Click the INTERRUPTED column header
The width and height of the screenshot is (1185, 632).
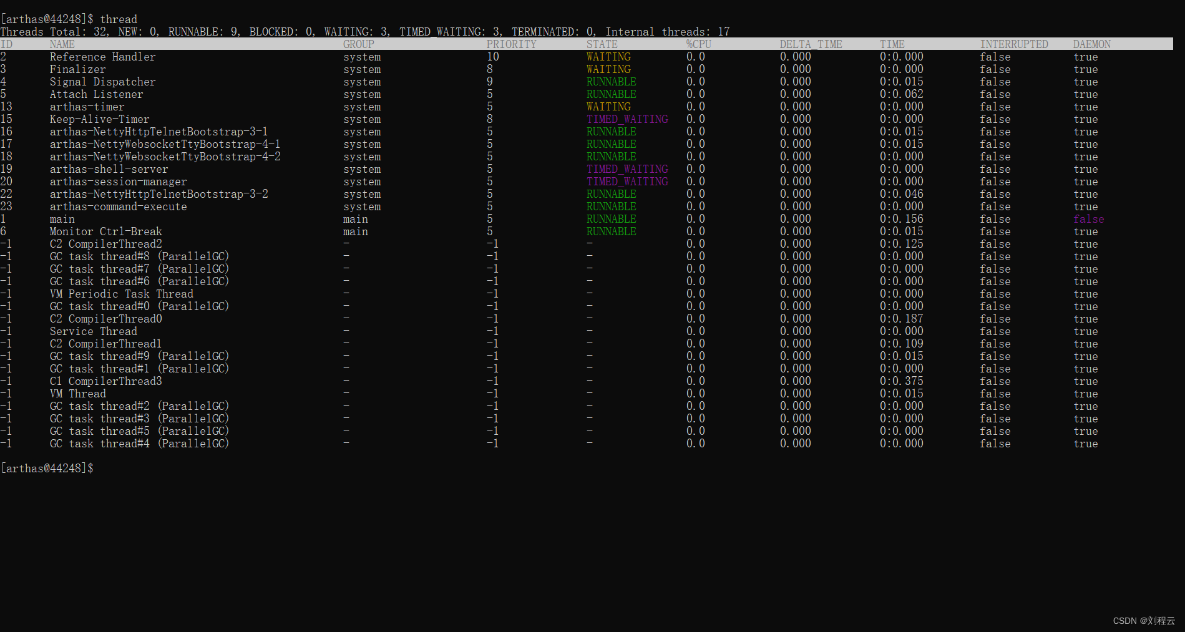click(x=1014, y=44)
